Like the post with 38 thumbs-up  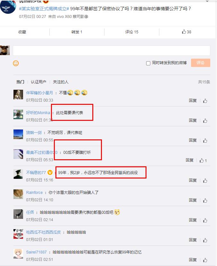pos(187,32)
